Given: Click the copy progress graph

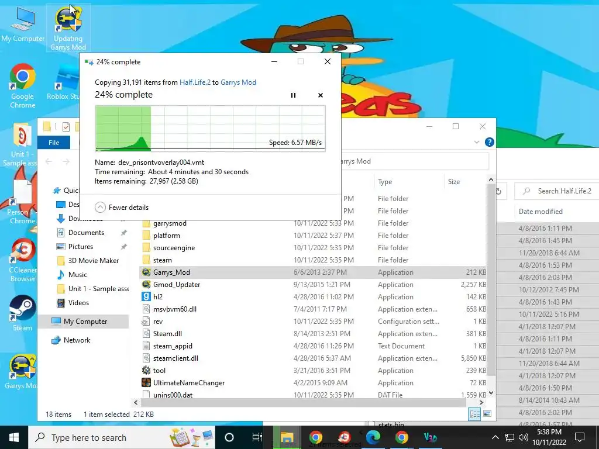Looking at the screenshot, I should pos(210,129).
